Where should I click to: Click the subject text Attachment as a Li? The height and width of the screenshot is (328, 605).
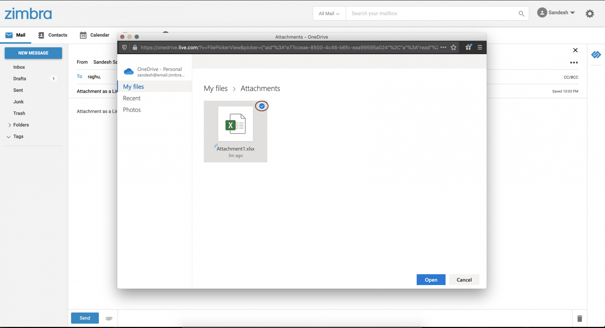(x=97, y=92)
